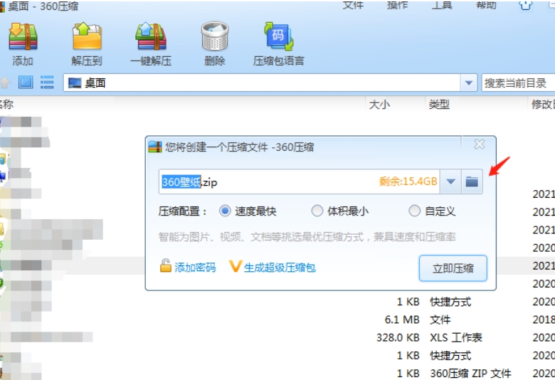This screenshot has width=555, height=380.
Task: Select the 6.1 MB 文件 row
Action: [x=277, y=320]
